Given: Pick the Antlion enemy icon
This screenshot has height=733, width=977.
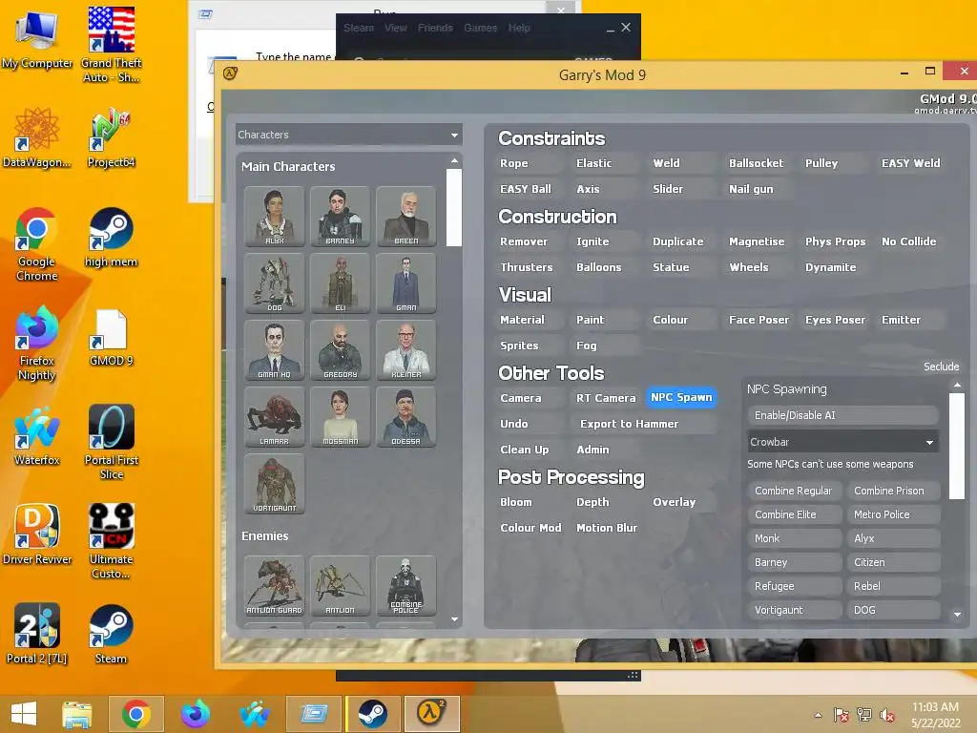Looking at the screenshot, I should point(340,585).
